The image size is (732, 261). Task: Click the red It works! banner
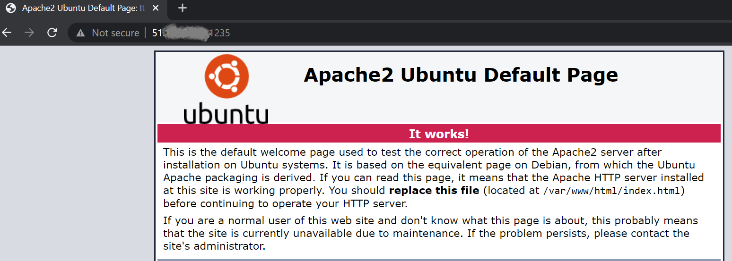pos(439,134)
